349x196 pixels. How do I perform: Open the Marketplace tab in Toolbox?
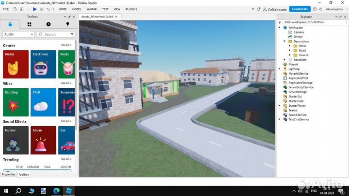click(x=11, y=24)
